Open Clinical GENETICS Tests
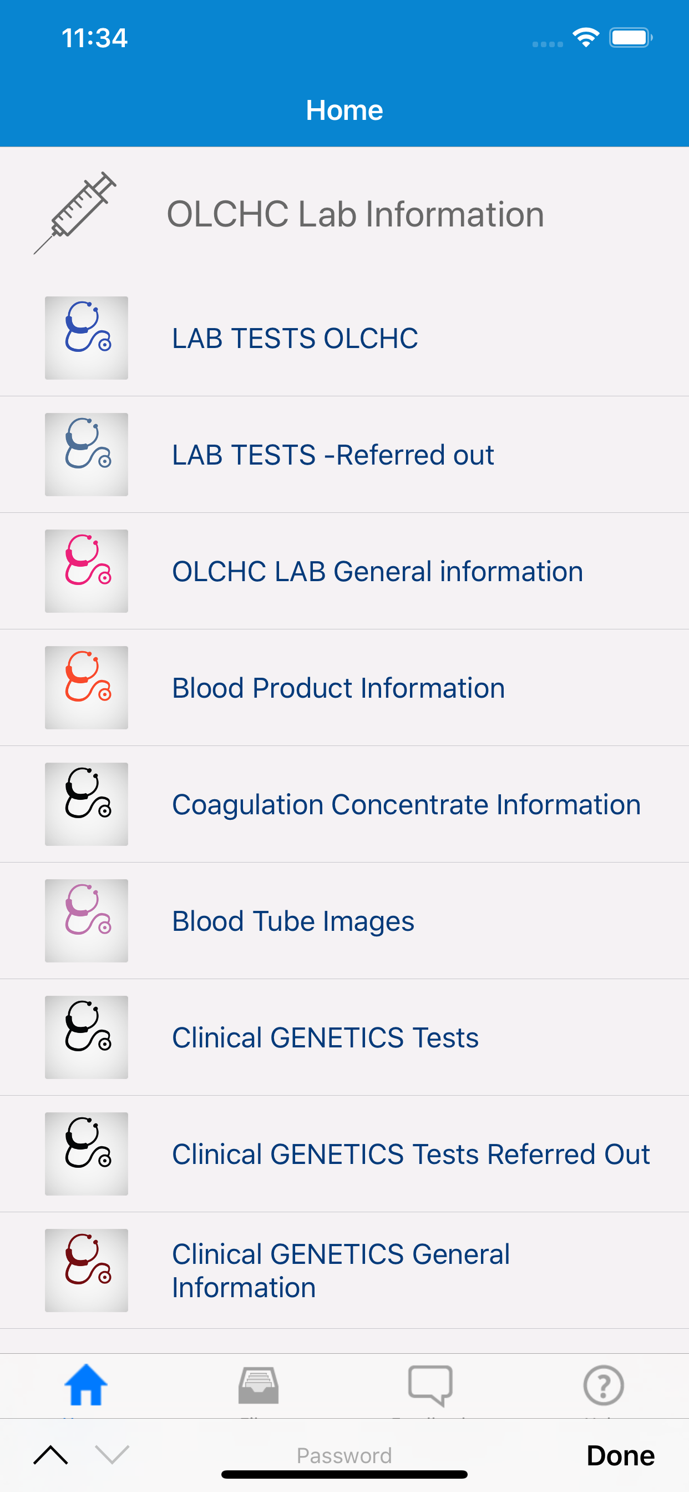 [344, 1037]
